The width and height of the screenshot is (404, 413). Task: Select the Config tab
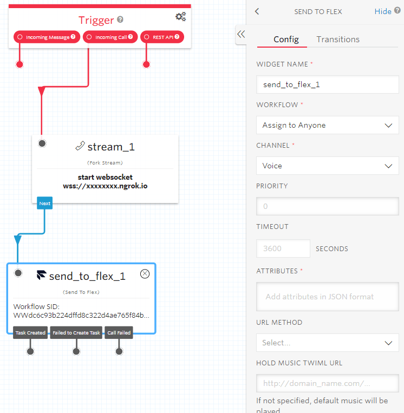pos(286,40)
